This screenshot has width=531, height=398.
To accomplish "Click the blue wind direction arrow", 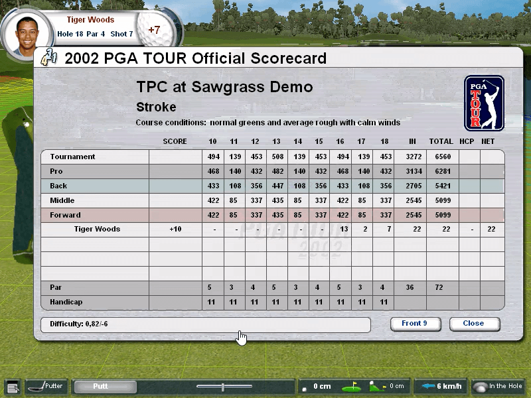I will [428, 386].
